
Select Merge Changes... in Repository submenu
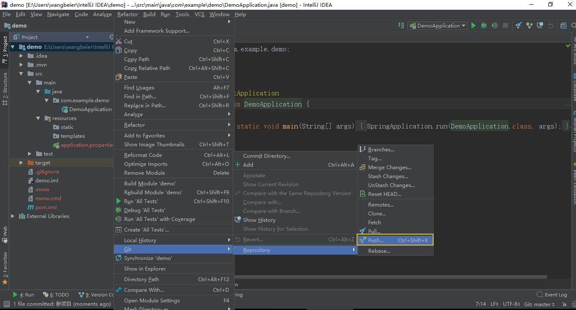pos(395,167)
